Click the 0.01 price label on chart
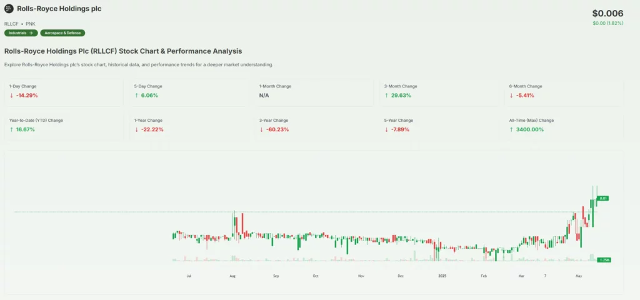 coord(603,198)
